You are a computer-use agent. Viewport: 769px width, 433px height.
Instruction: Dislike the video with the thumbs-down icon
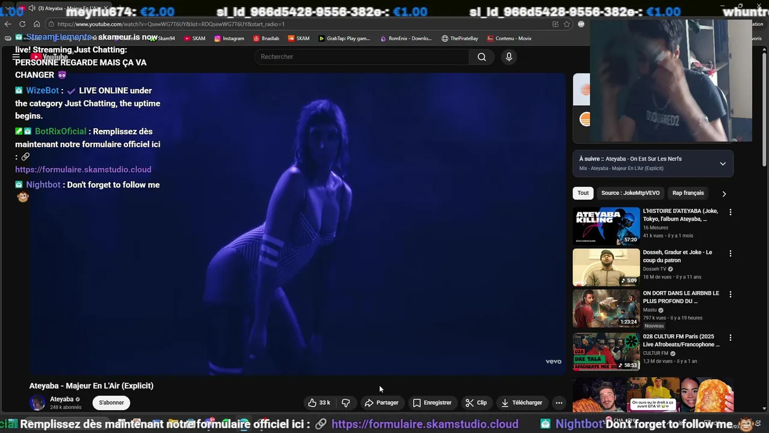[346, 402]
